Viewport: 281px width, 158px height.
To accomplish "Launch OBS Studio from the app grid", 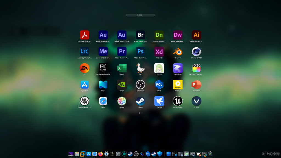I will point(140,84).
